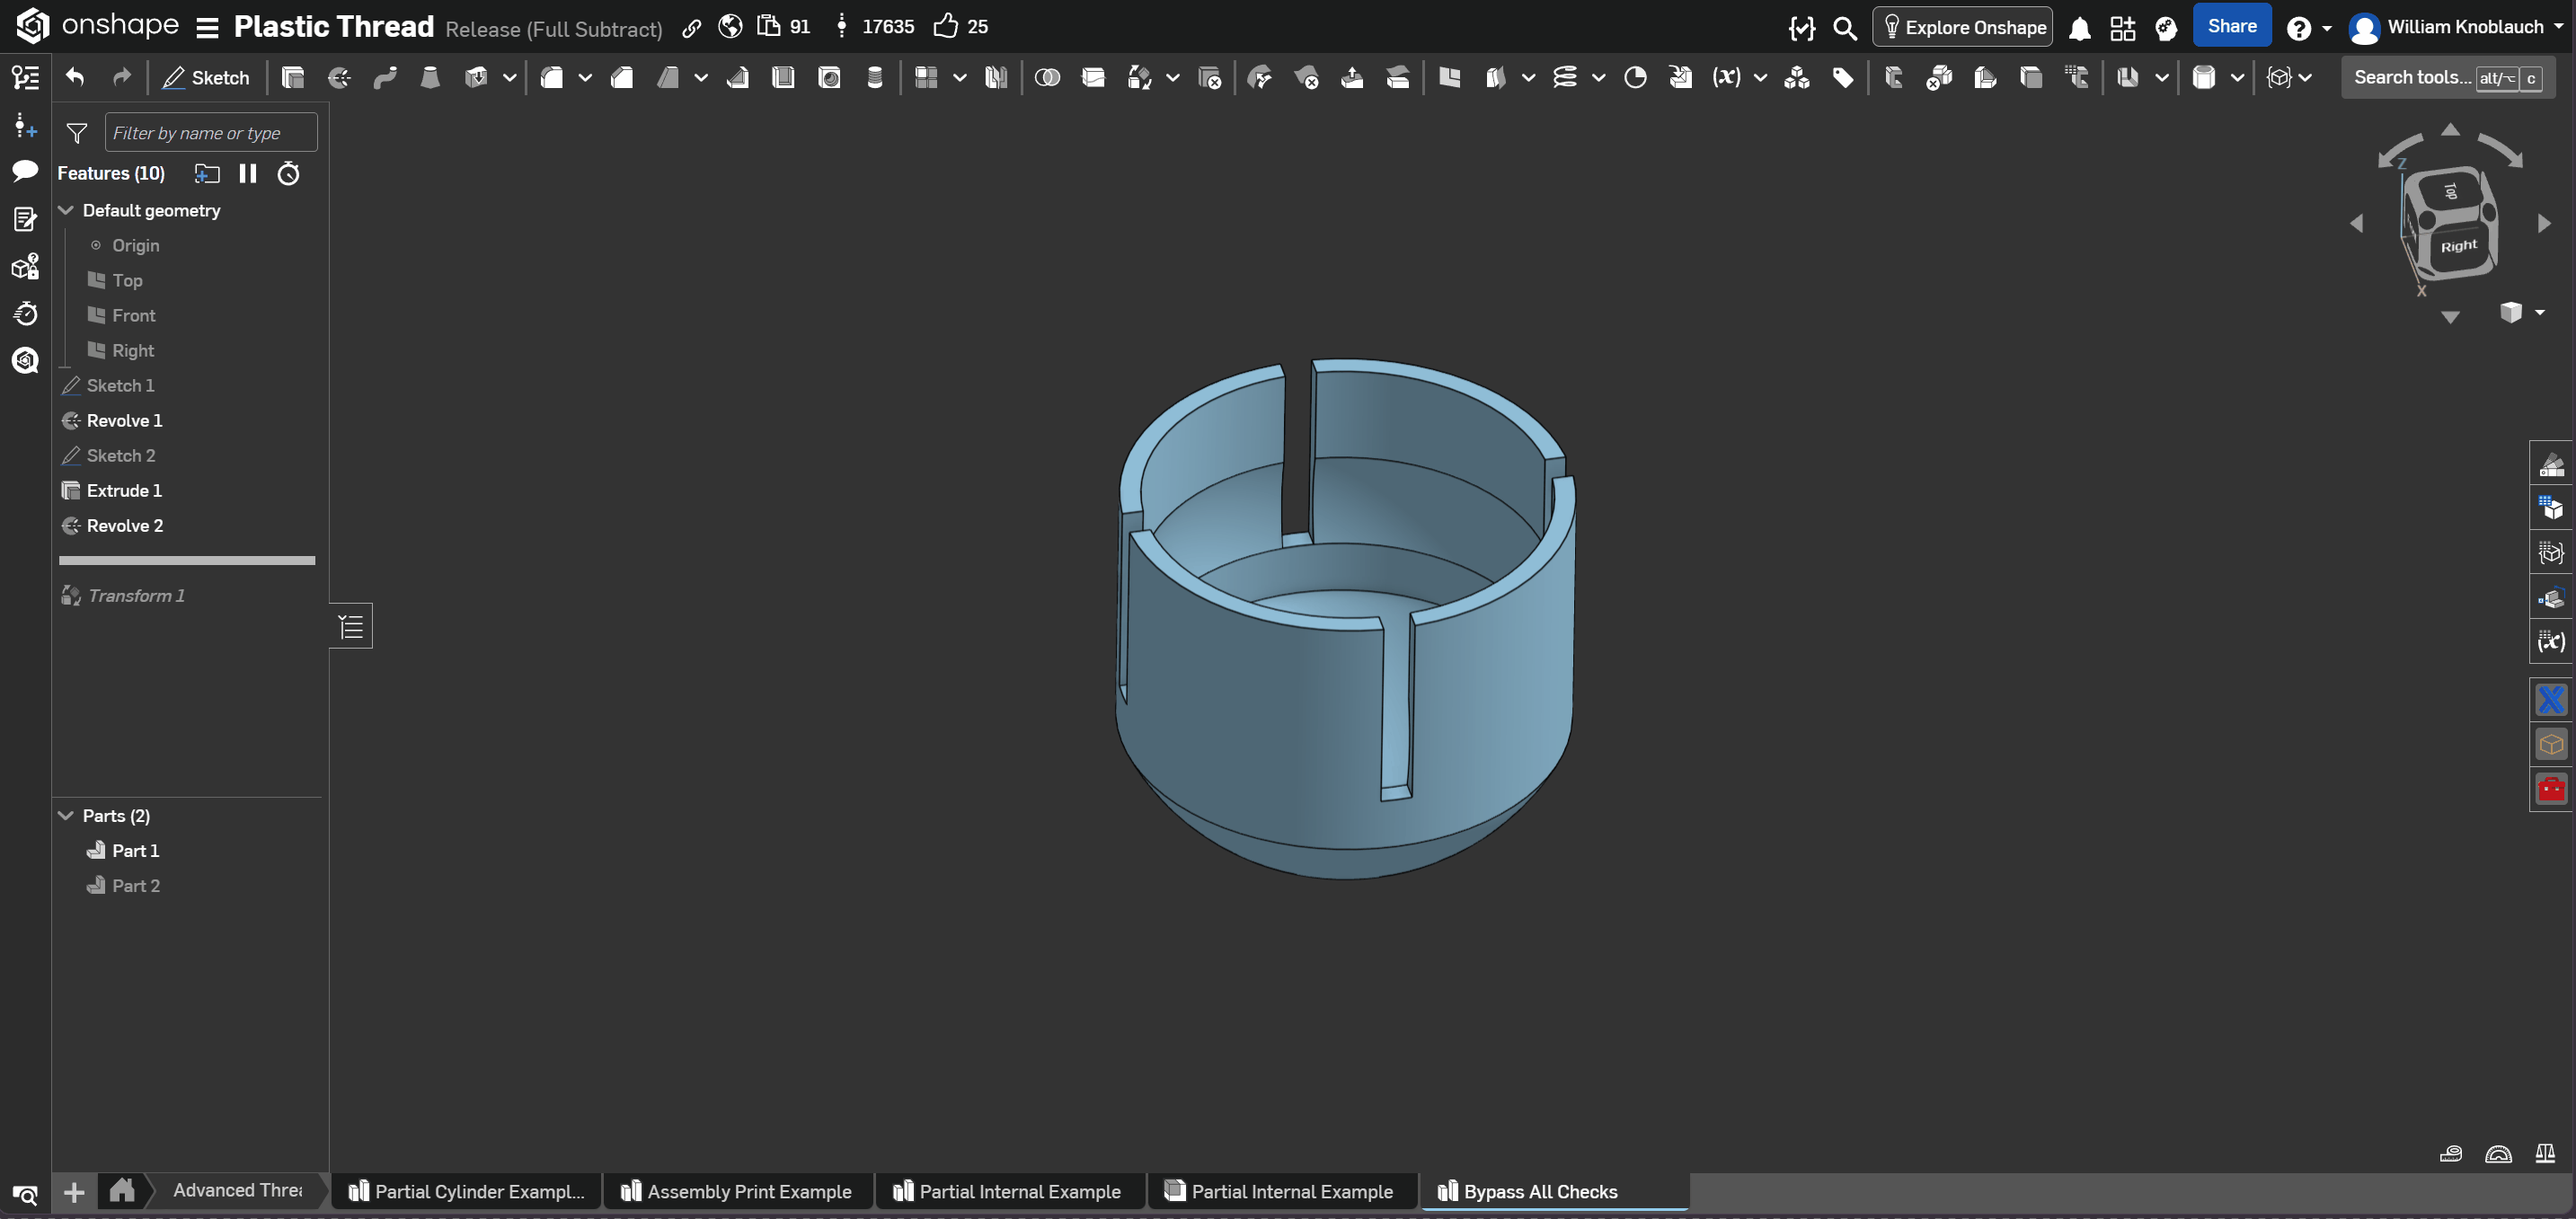Select the Shell tool icon
The height and width of the screenshot is (1219, 2576).
click(x=783, y=77)
